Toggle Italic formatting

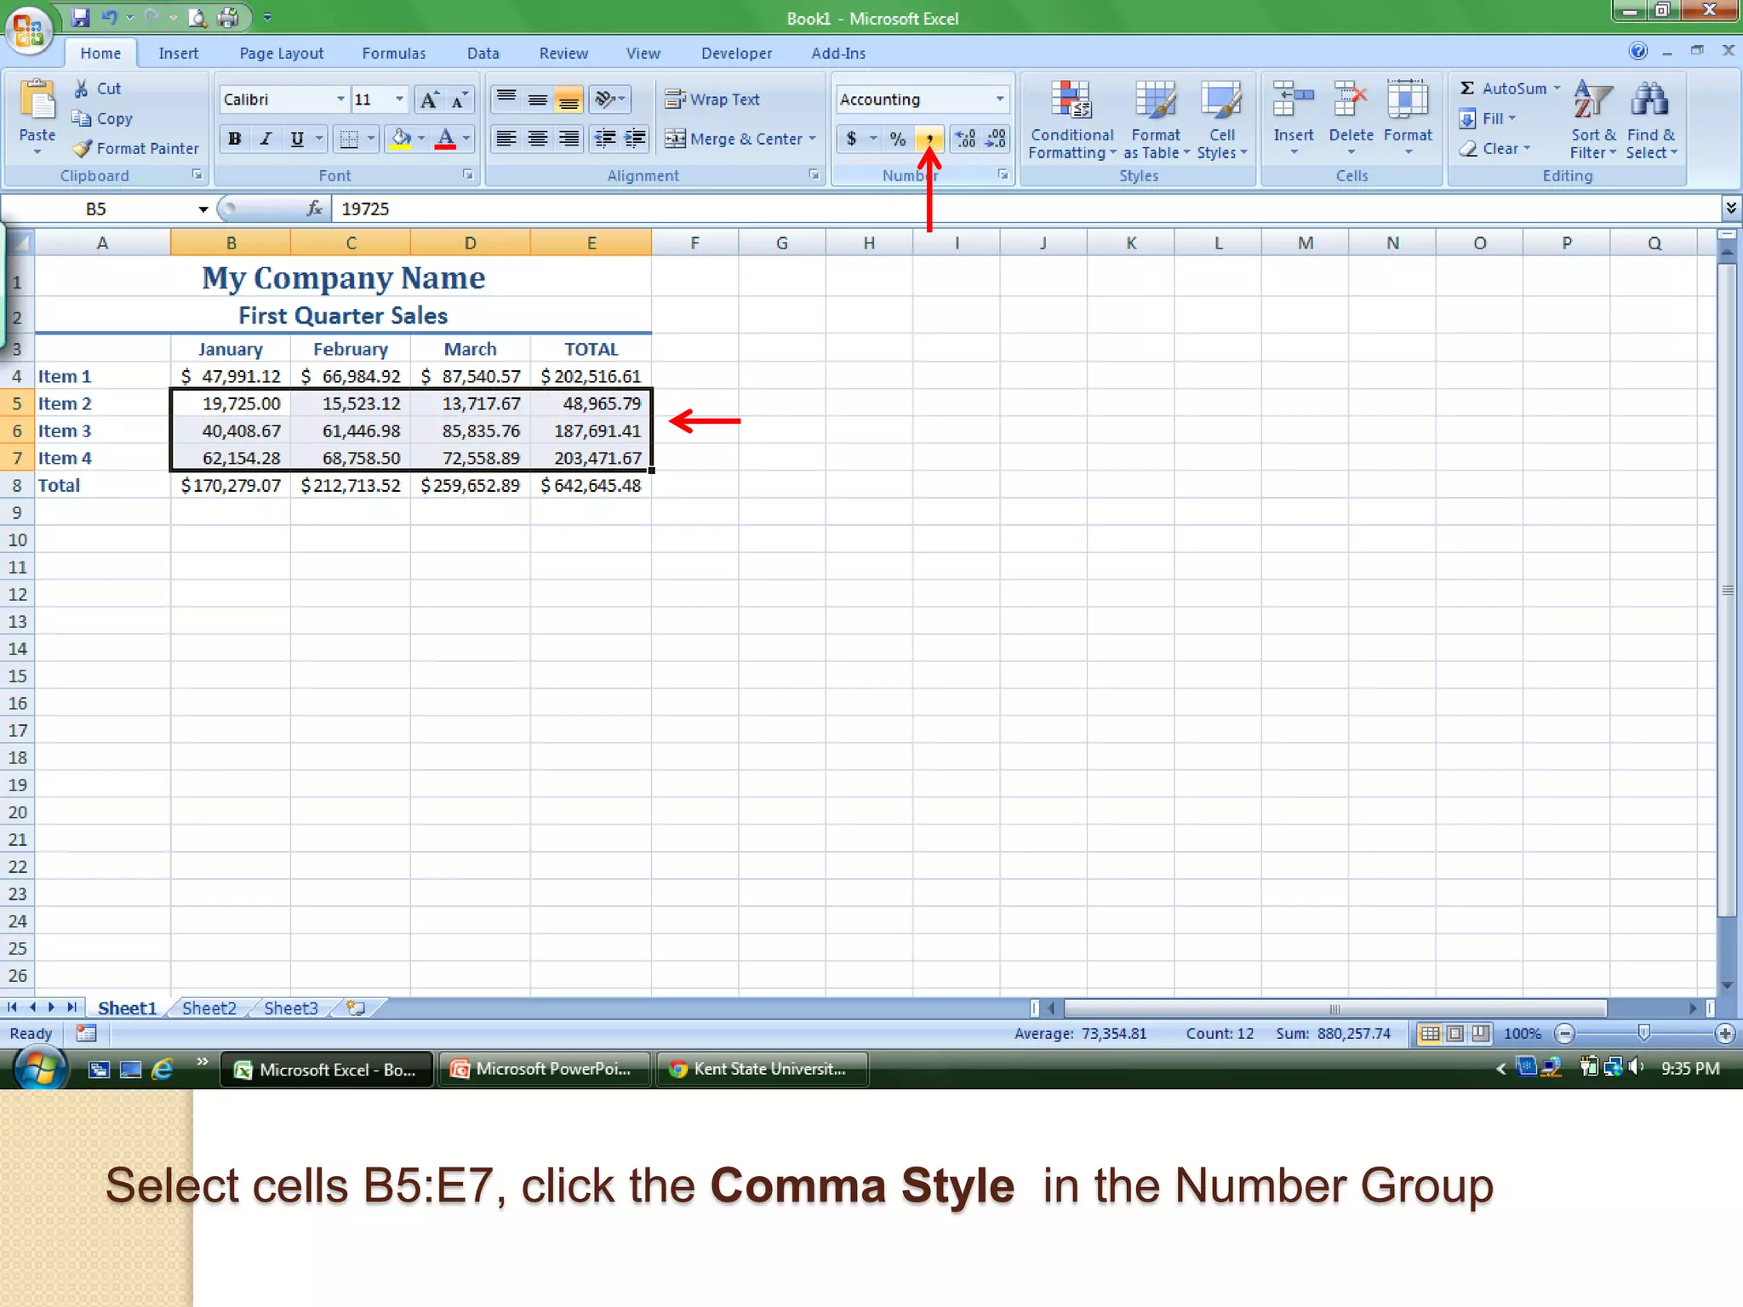point(266,139)
